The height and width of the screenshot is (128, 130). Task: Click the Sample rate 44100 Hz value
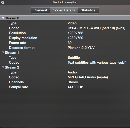[75, 87]
